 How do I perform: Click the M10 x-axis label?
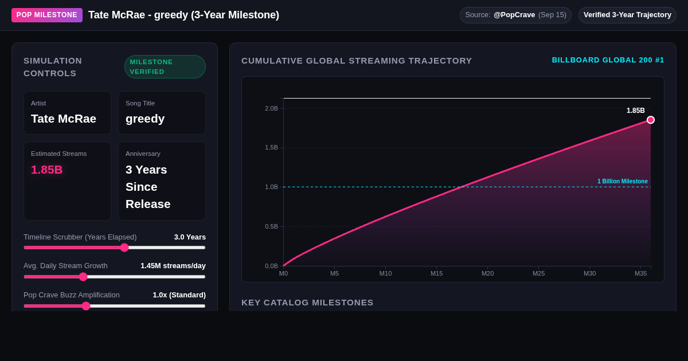click(x=385, y=273)
